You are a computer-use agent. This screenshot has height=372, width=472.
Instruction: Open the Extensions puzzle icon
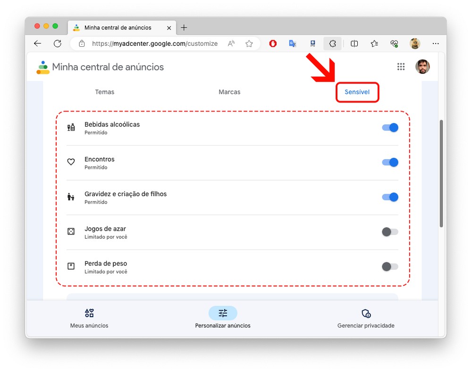[x=332, y=43]
